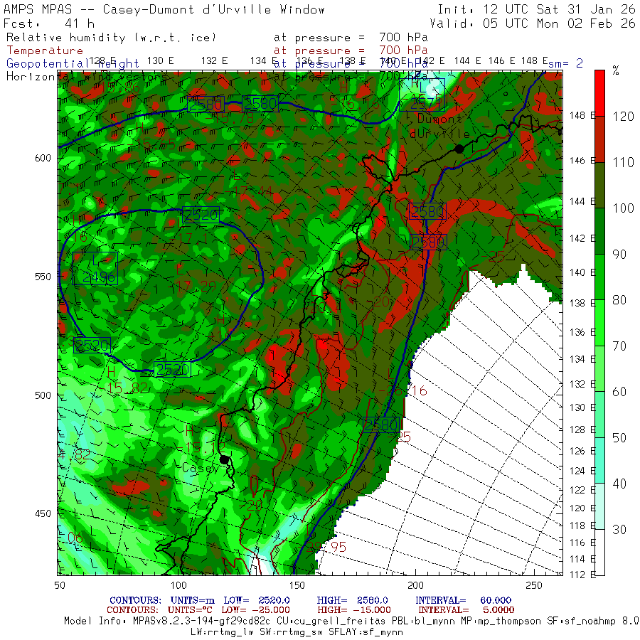Click the Dumont d'Urville station dot marker
This screenshot has width=640, height=640.
tap(459, 149)
